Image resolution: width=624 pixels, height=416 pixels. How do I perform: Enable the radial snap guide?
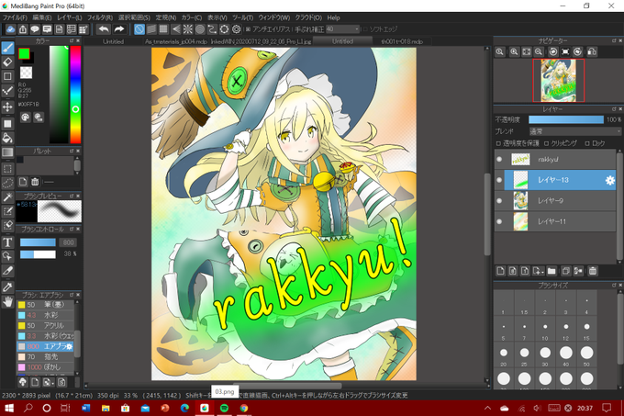(188, 29)
